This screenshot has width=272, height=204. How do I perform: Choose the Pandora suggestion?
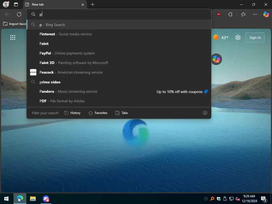pyautogui.click(x=119, y=92)
